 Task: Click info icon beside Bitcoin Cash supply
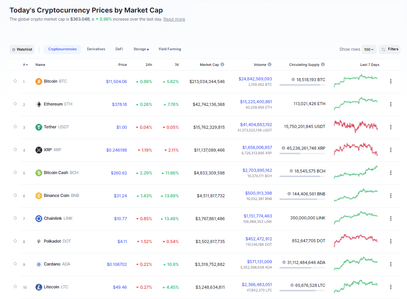291,171
